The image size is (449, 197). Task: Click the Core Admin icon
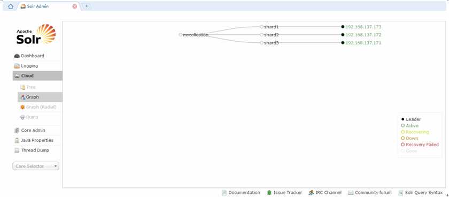pyautogui.click(x=17, y=131)
